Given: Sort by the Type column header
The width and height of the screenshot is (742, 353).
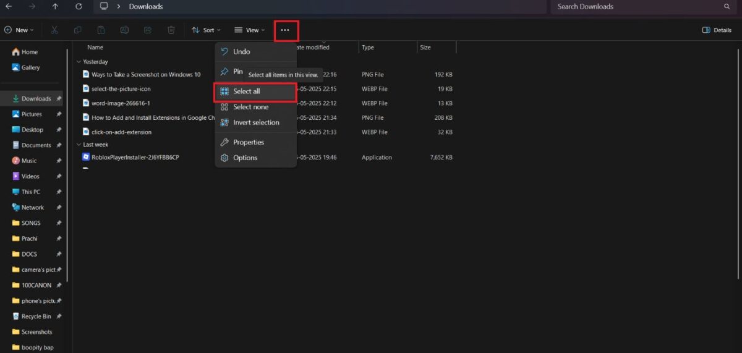Looking at the screenshot, I should pos(368,47).
